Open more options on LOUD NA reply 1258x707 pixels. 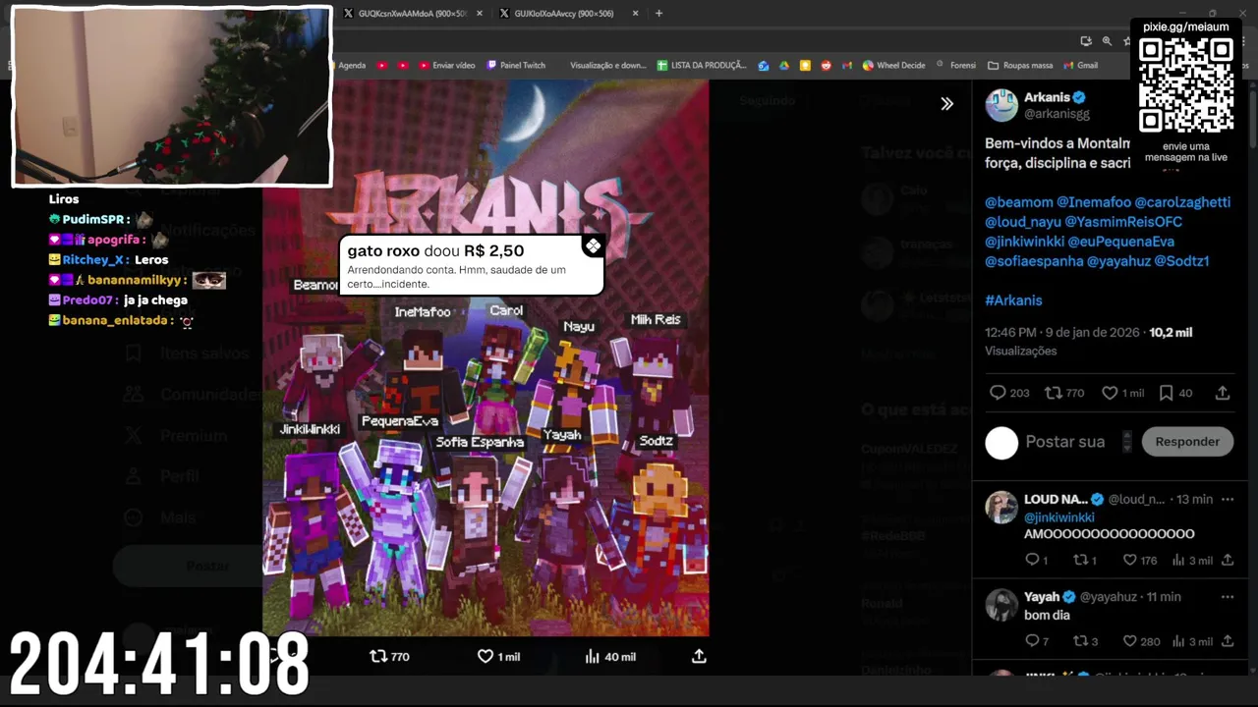click(x=1227, y=499)
